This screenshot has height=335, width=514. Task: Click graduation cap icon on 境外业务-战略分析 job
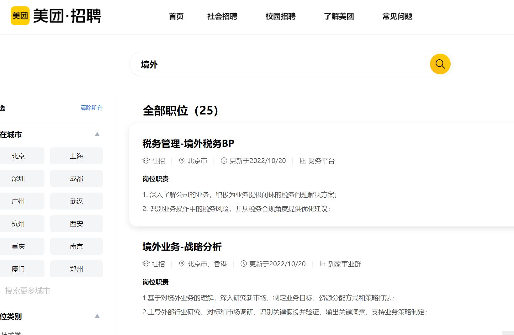pyautogui.click(x=146, y=264)
